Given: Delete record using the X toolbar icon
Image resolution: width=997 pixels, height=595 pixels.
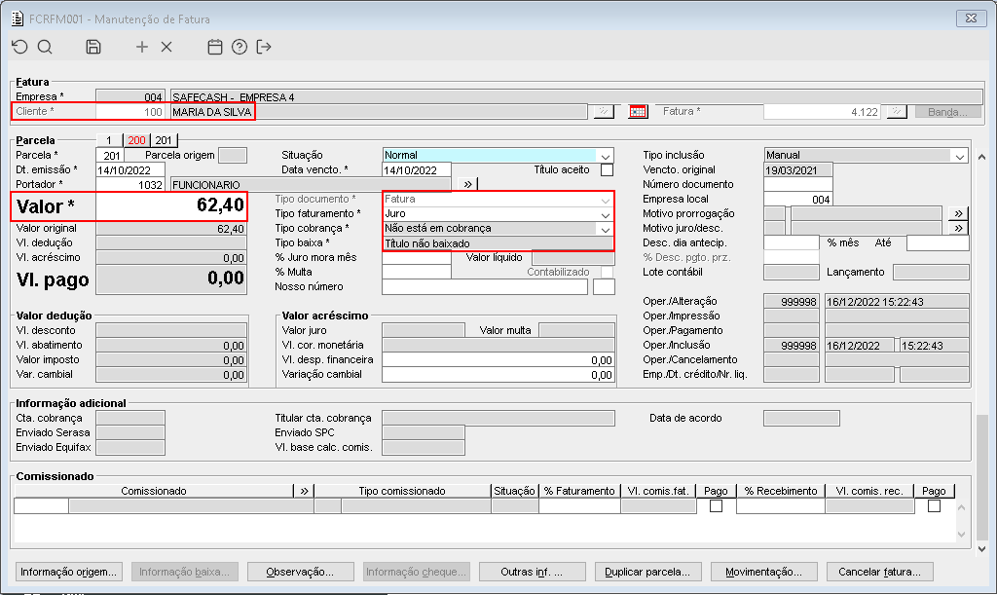Looking at the screenshot, I should [166, 47].
